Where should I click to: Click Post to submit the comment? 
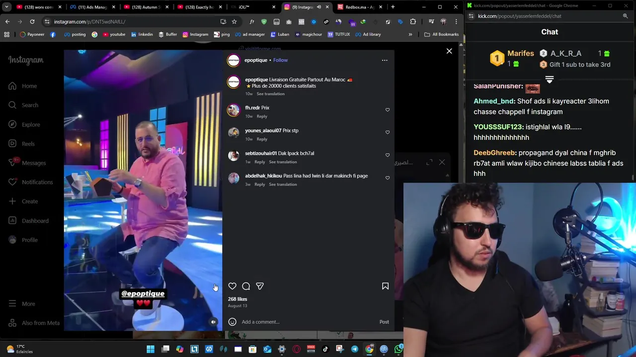[384, 322]
